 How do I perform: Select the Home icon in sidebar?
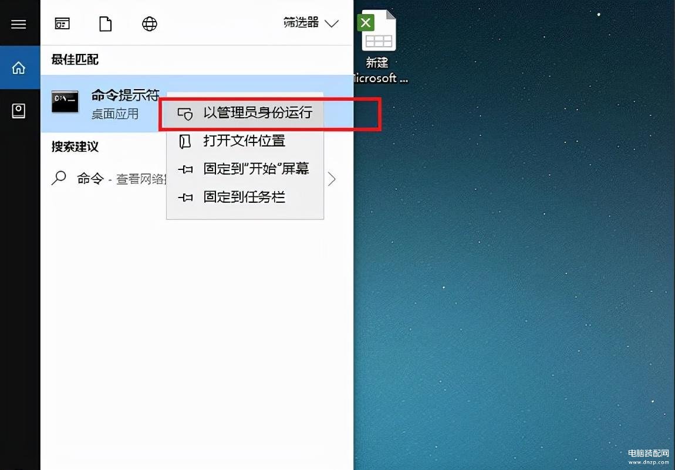19,68
